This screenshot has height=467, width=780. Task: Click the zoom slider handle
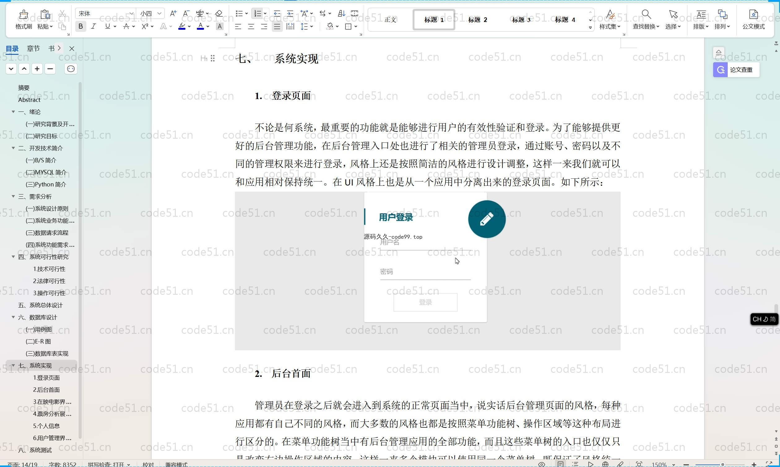point(723,465)
